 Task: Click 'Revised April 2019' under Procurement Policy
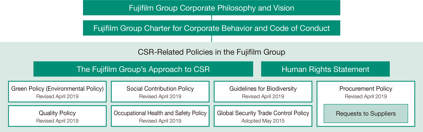click(x=366, y=96)
